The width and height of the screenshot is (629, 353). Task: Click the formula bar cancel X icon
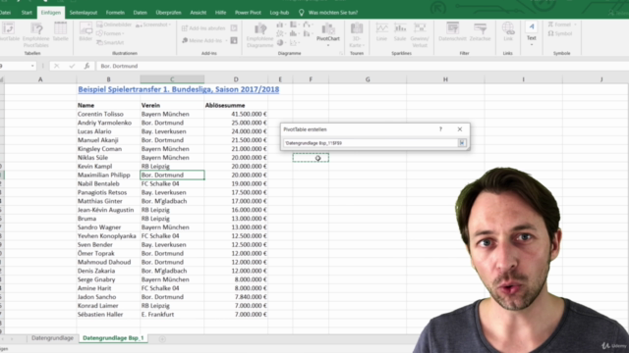pos(57,66)
